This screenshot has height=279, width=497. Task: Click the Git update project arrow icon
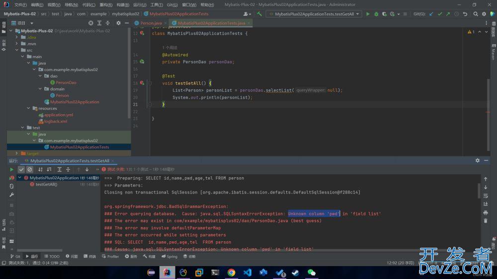pyautogui.click(x=431, y=14)
